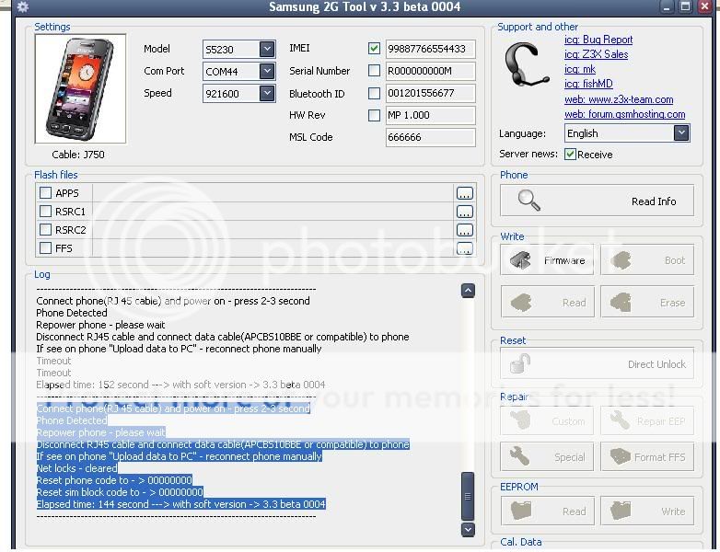Click the HW Rev input field
The image size is (720, 552).
[x=430, y=115]
